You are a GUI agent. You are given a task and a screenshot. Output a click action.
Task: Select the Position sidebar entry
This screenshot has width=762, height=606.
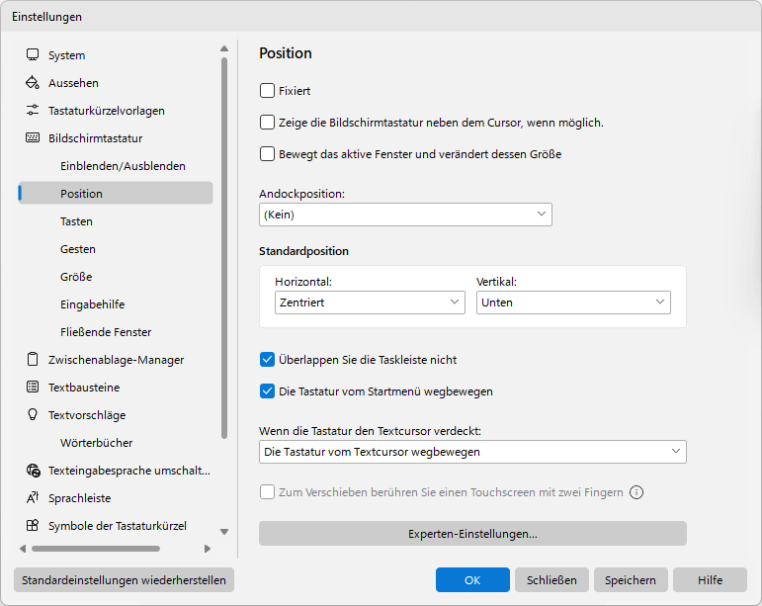pyautogui.click(x=116, y=194)
